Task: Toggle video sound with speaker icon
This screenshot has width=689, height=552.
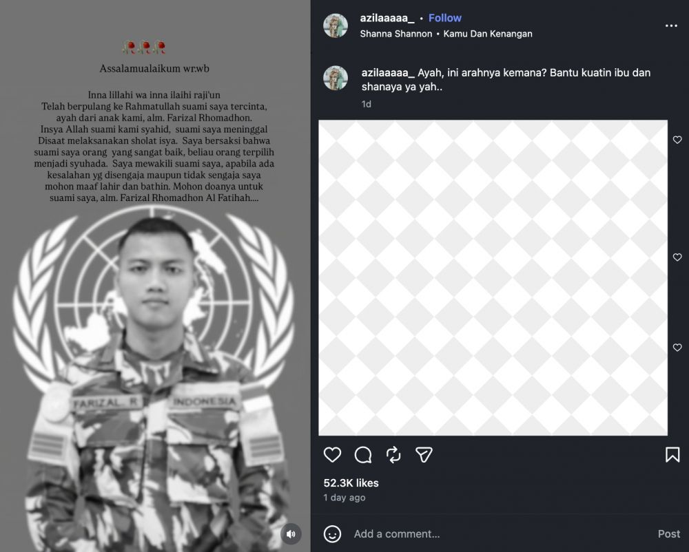Action: [x=291, y=534]
